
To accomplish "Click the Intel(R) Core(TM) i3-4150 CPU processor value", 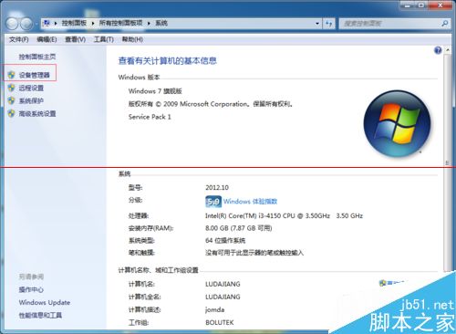I will point(284,215).
